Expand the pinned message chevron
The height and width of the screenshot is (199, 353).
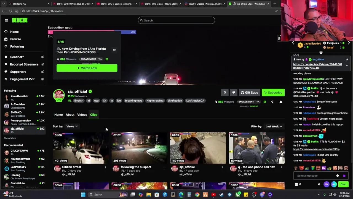[347, 66]
